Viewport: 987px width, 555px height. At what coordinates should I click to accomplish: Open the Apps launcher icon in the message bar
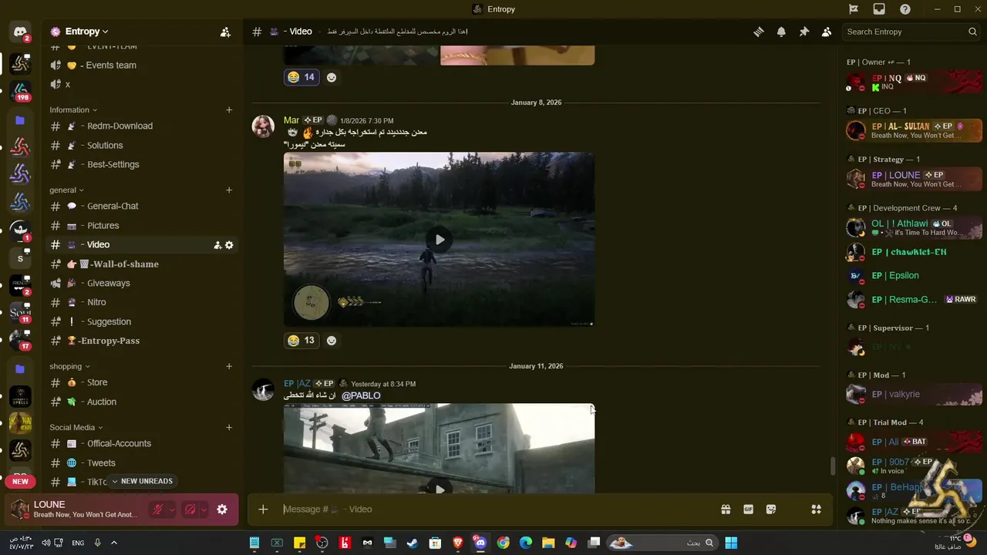click(x=816, y=510)
